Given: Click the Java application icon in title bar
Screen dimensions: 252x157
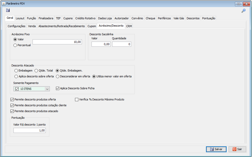Looking at the screenshot, I should 4,4.
